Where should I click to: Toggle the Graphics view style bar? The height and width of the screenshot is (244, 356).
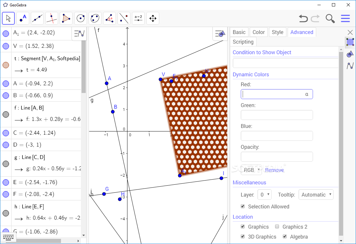coord(220,34)
